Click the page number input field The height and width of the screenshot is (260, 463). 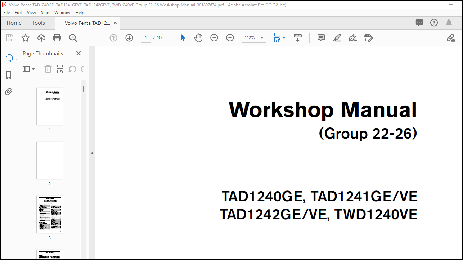pyautogui.click(x=146, y=38)
